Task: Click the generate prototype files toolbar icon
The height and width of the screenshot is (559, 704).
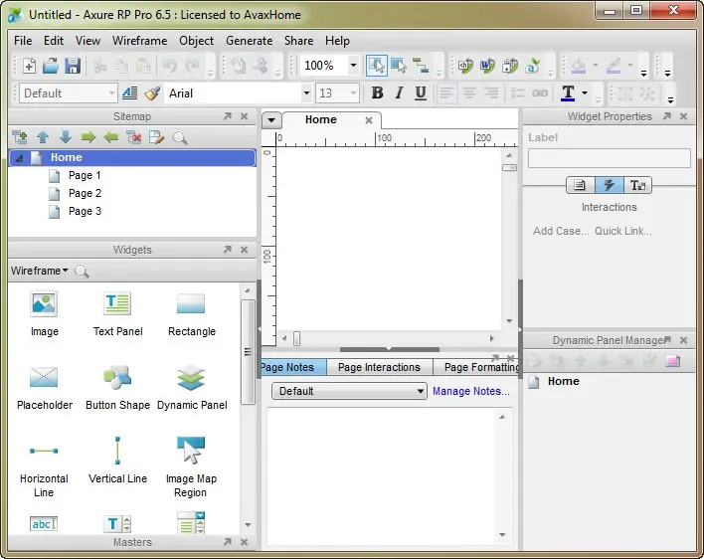Action: coord(510,66)
